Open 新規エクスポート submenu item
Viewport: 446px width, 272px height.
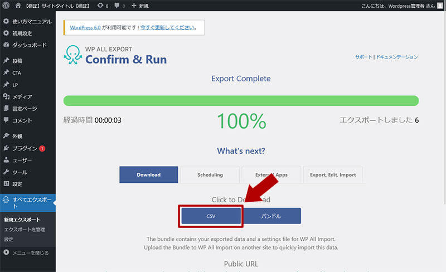(x=22, y=220)
